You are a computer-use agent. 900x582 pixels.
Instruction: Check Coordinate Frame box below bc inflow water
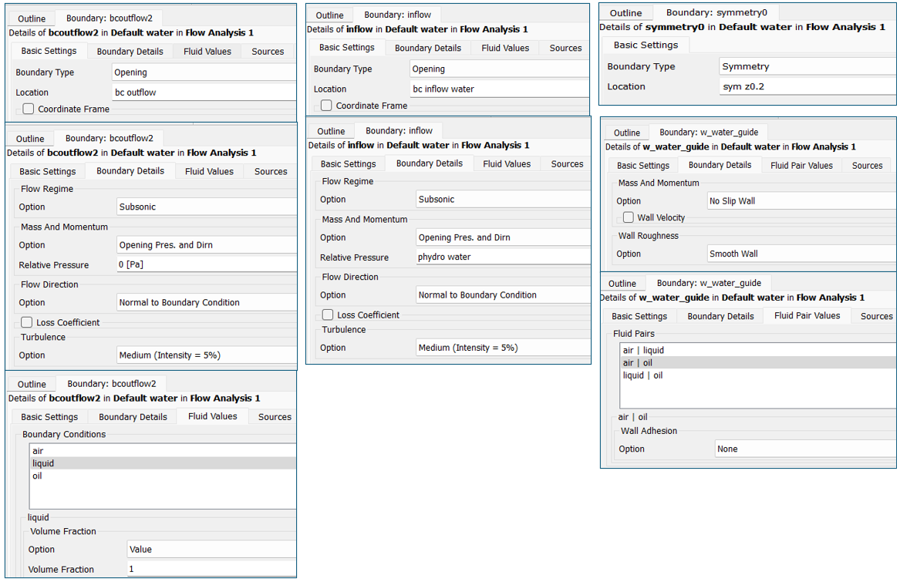(326, 106)
